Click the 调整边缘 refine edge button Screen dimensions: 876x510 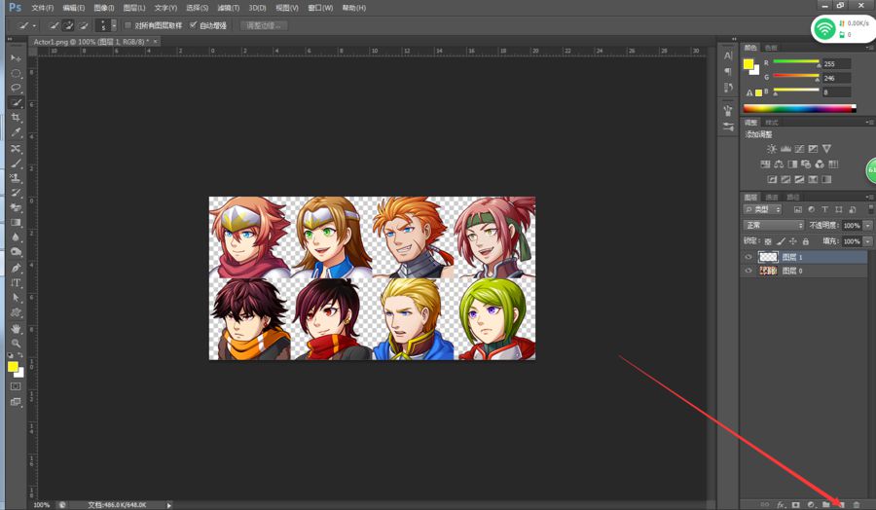pos(264,25)
